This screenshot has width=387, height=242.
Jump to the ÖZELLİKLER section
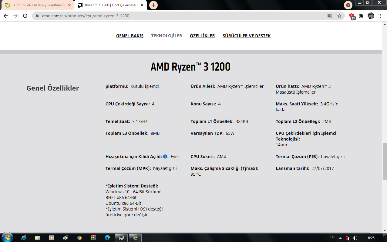pyautogui.click(x=202, y=36)
